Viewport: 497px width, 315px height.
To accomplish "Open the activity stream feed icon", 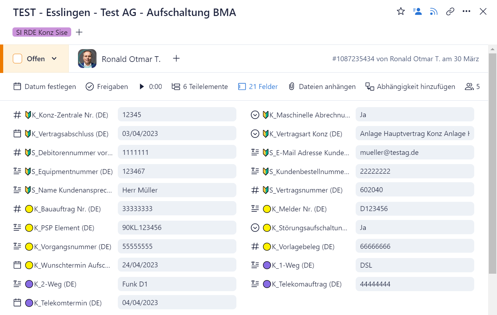I will [x=434, y=12].
